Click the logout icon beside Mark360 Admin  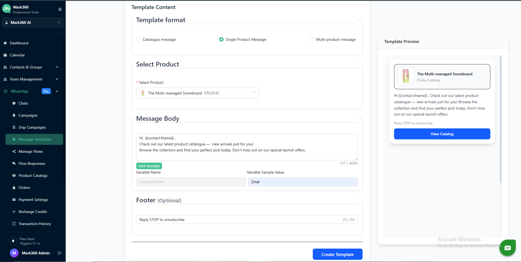(59, 253)
